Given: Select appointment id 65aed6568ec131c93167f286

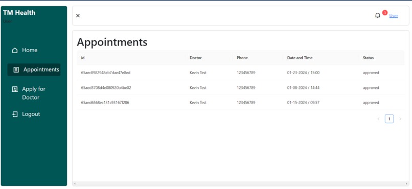Looking at the screenshot, I should point(105,103).
